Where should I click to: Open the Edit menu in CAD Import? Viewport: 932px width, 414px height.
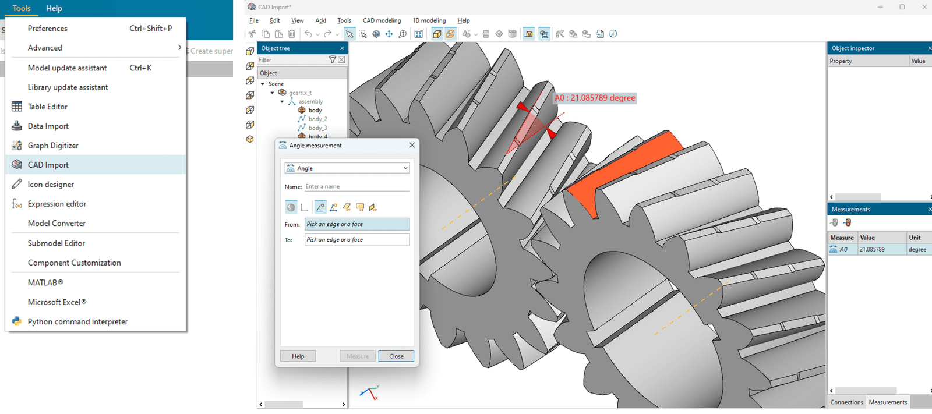(275, 20)
